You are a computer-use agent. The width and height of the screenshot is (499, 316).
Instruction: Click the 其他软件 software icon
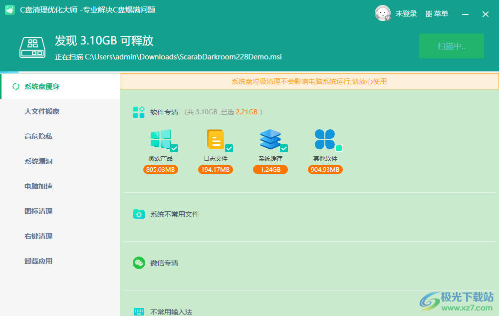point(325,140)
